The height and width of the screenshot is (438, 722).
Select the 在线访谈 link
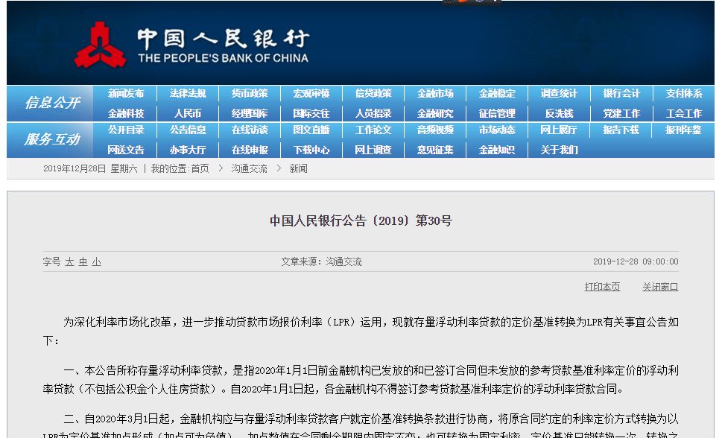click(x=250, y=130)
